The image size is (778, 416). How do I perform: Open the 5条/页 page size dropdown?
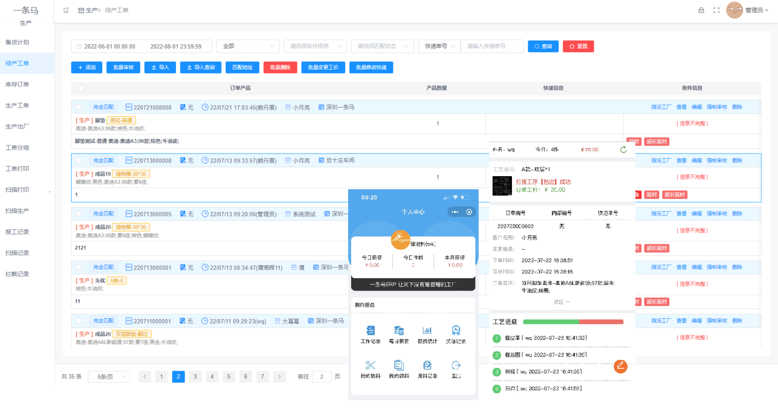coord(109,377)
